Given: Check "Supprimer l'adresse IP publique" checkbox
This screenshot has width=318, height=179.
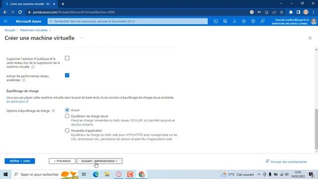Looking at the screenshot, I should (x=67, y=58).
